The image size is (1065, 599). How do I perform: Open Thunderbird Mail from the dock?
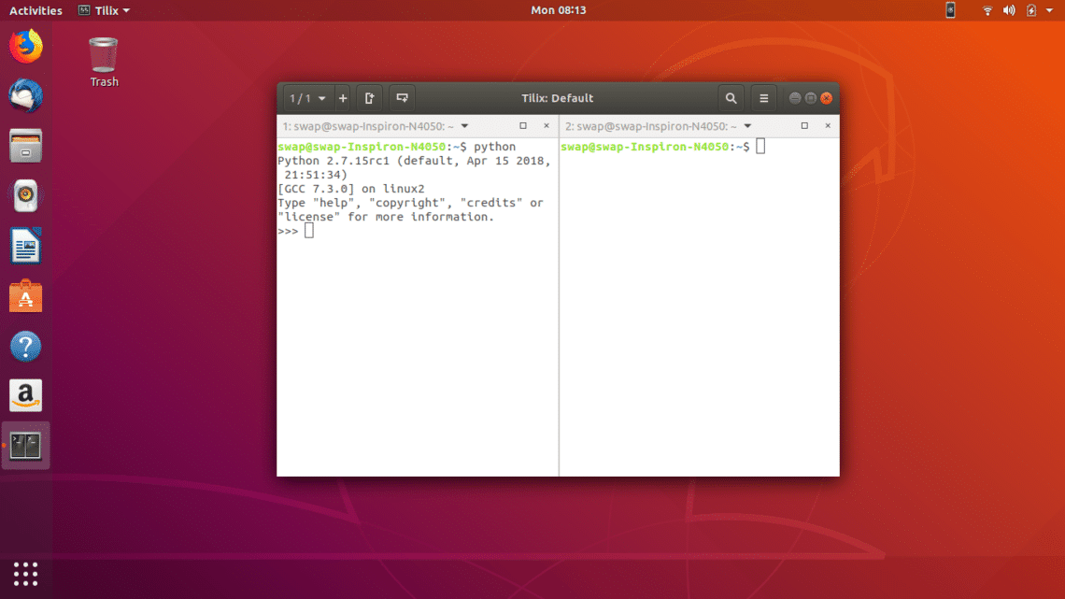click(x=26, y=96)
